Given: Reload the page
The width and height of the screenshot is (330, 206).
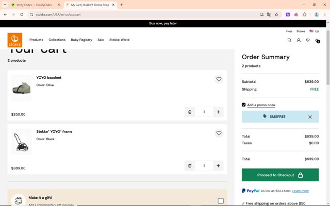Looking at the screenshot, I should click(x=22, y=14).
